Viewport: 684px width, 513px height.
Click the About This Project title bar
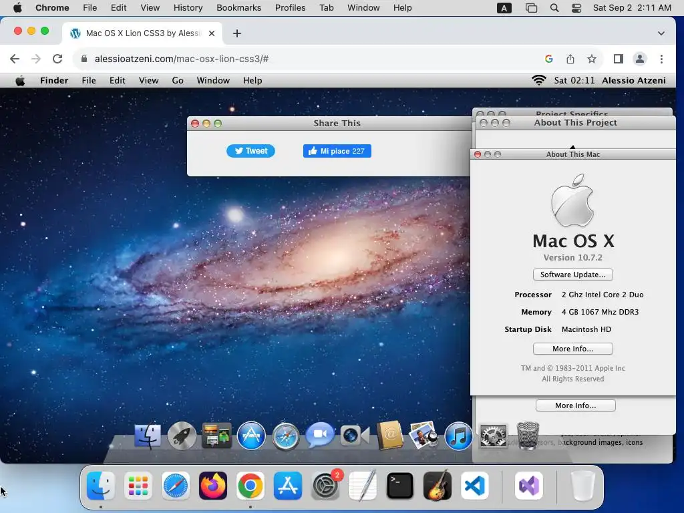point(575,123)
